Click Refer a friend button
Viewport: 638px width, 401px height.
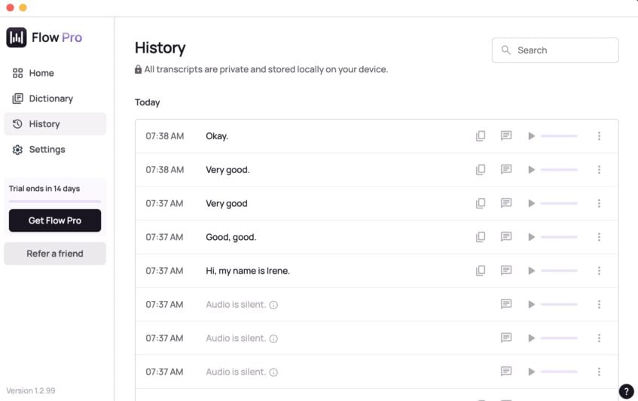coord(55,254)
